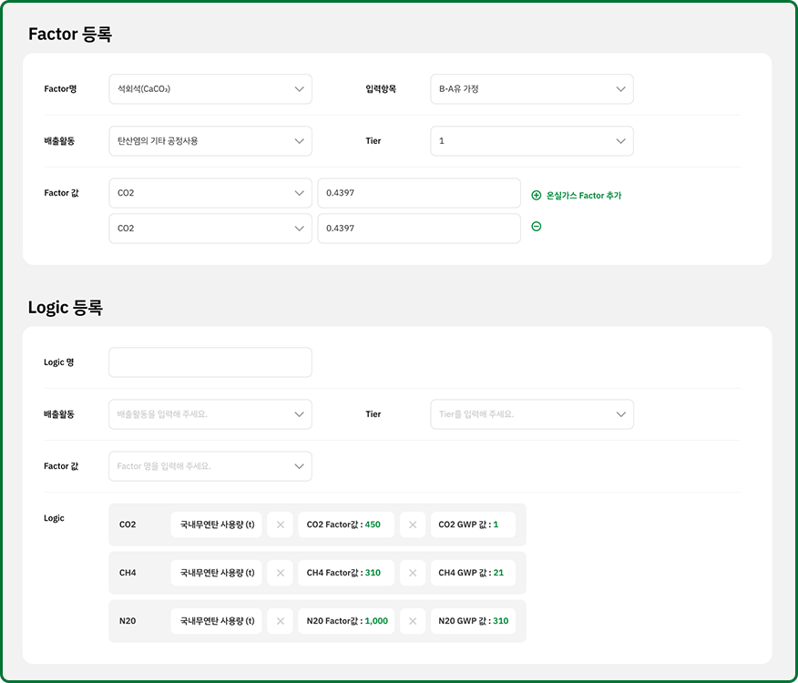
Task: Click the multiply icon before N20 GWP chip
Action: [x=413, y=621]
